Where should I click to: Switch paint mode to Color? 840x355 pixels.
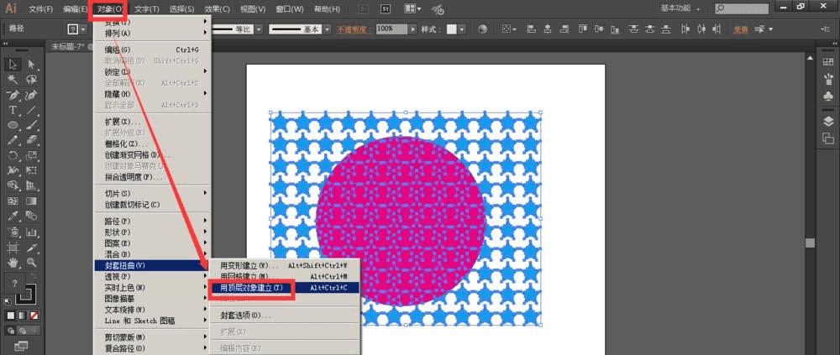pos(10,316)
